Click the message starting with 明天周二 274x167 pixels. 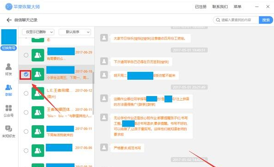tap(144, 76)
